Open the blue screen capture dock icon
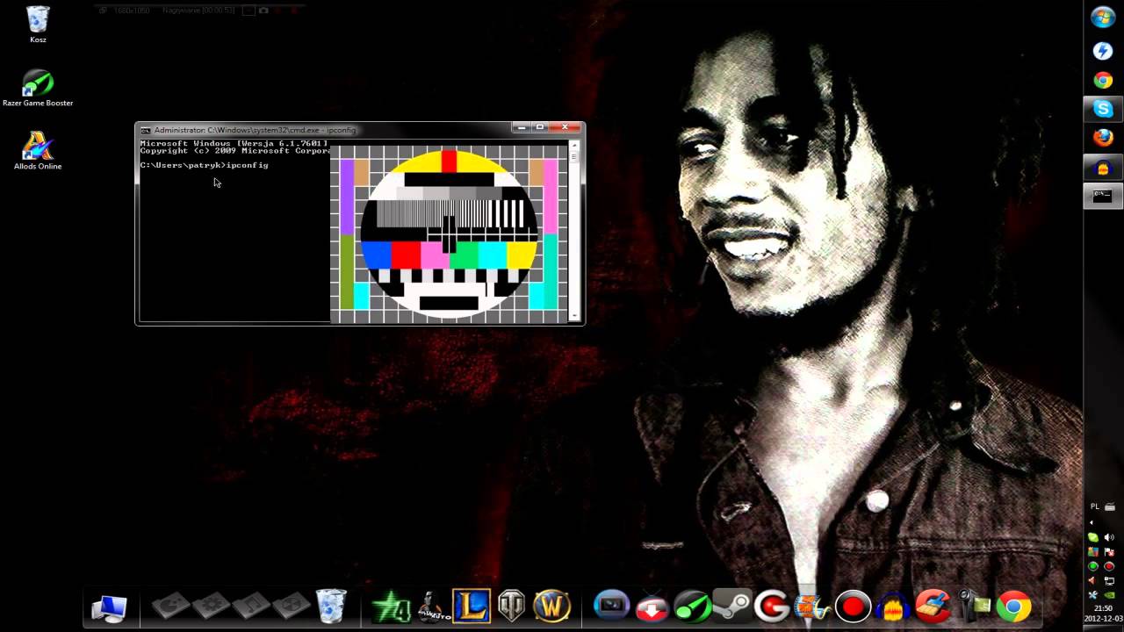 click(x=611, y=606)
